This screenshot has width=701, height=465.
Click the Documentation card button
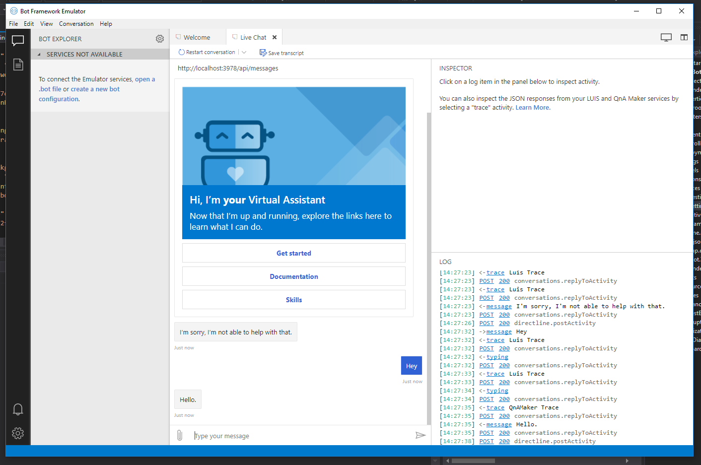coord(294,276)
